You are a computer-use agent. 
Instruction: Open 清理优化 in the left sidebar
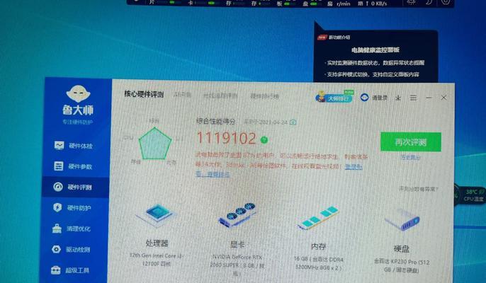pos(72,229)
